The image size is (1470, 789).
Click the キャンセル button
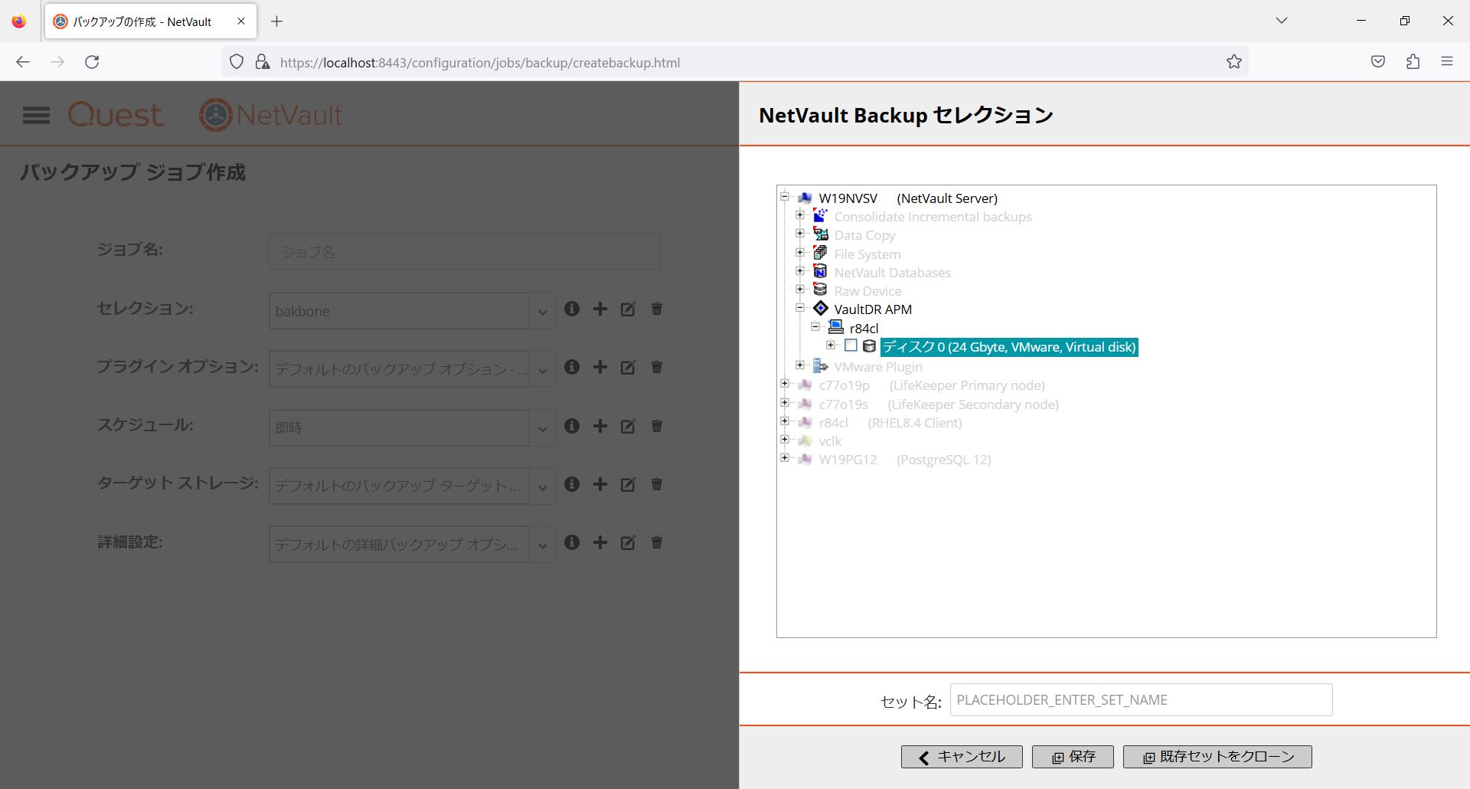coord(962,757)
